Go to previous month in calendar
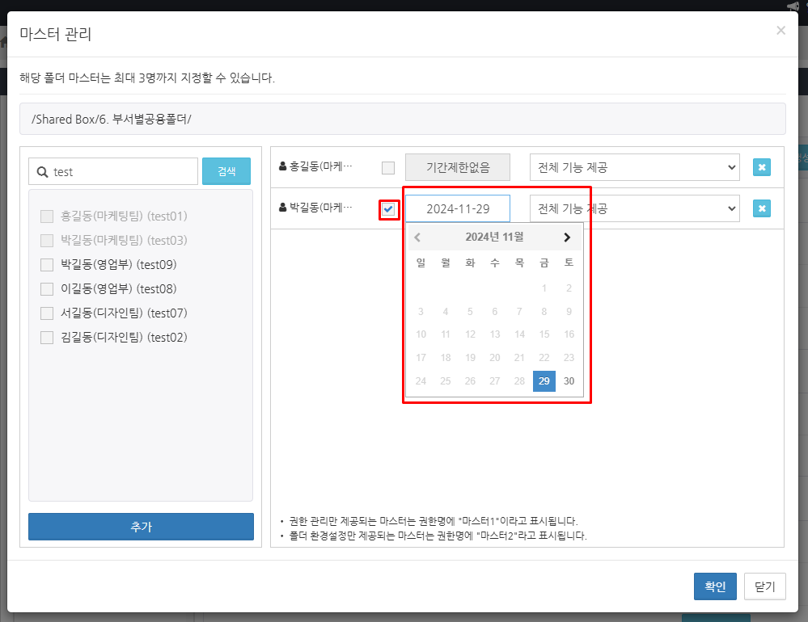808x622 pixels. (417, 237)
